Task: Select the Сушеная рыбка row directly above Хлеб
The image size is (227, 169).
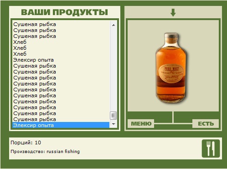Action: tap(61, 36)
